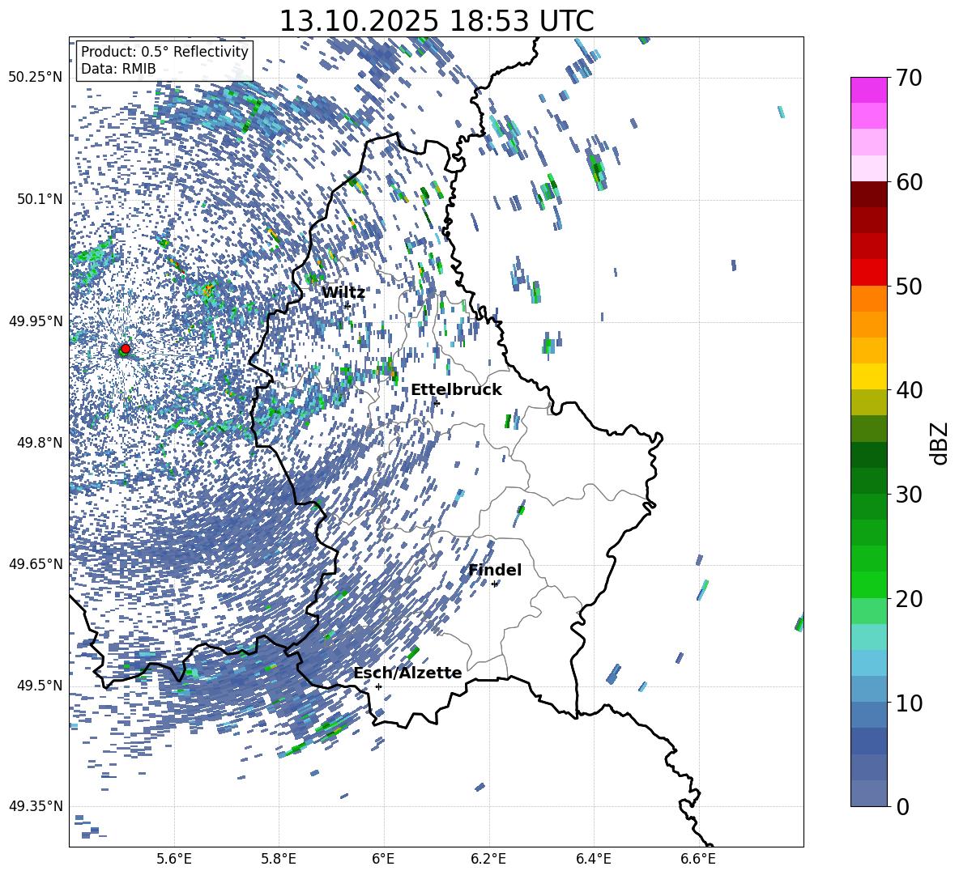Click the 50.25°N latitude tick label
The height and width of the screenshot is (875, 959).
point(36,78)
